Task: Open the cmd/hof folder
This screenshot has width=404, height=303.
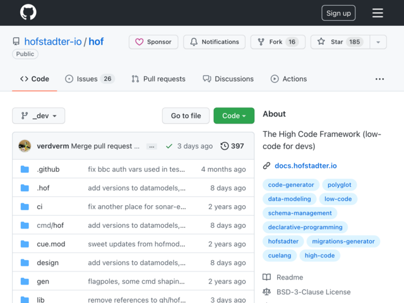Action: [x=50, y=225]
